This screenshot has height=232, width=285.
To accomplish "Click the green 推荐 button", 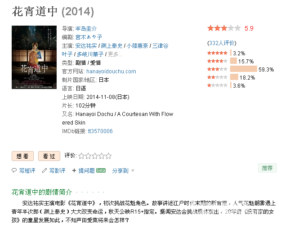I will click(x=267, y=168).
